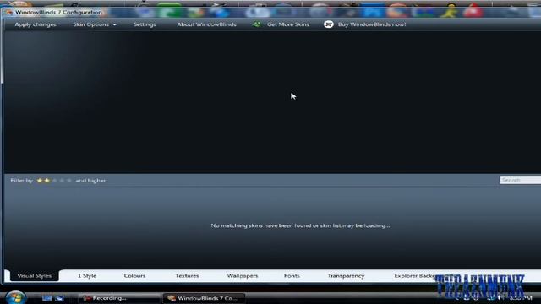Switch to the Textures tab

tap(187, 276)
